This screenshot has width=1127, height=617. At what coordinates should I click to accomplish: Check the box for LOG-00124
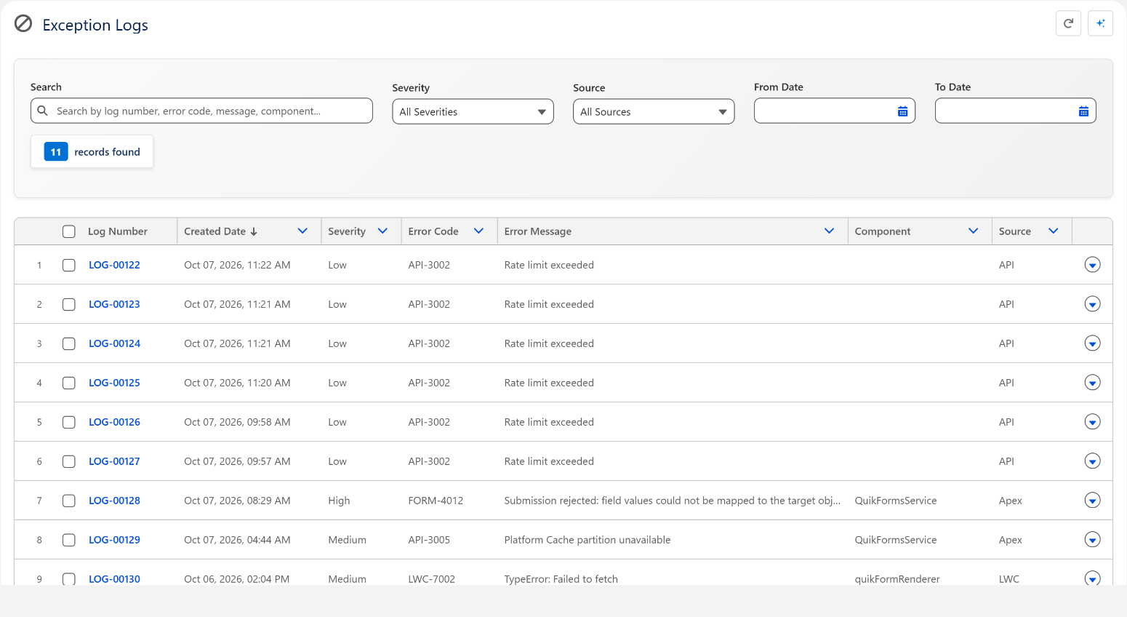[x=69, y=343]
